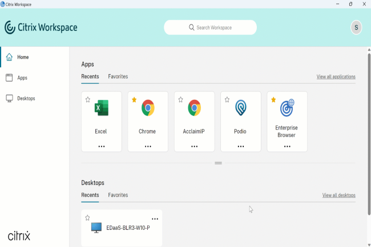Open the Excel app icon
371x247 pixels.
tap(101, 108)
